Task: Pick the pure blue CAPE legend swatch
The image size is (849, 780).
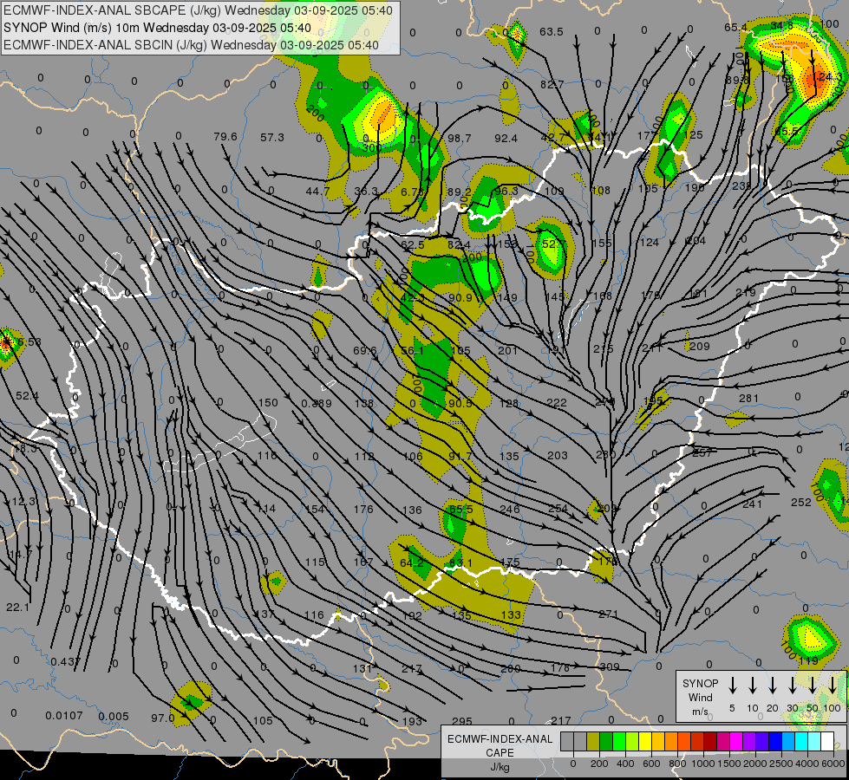Action: (774, 742)
